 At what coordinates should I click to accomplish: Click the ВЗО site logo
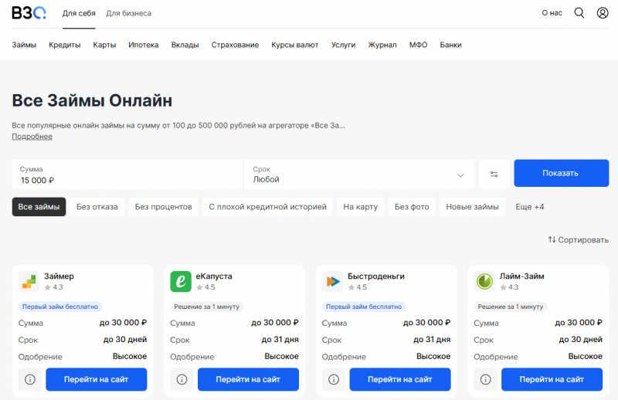[29, 13]
